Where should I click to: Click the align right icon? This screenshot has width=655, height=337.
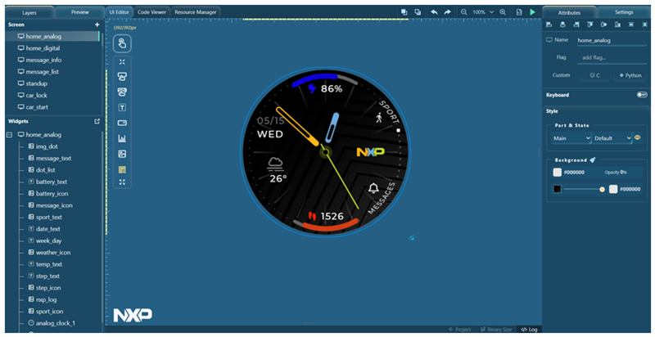pos(576,25)
